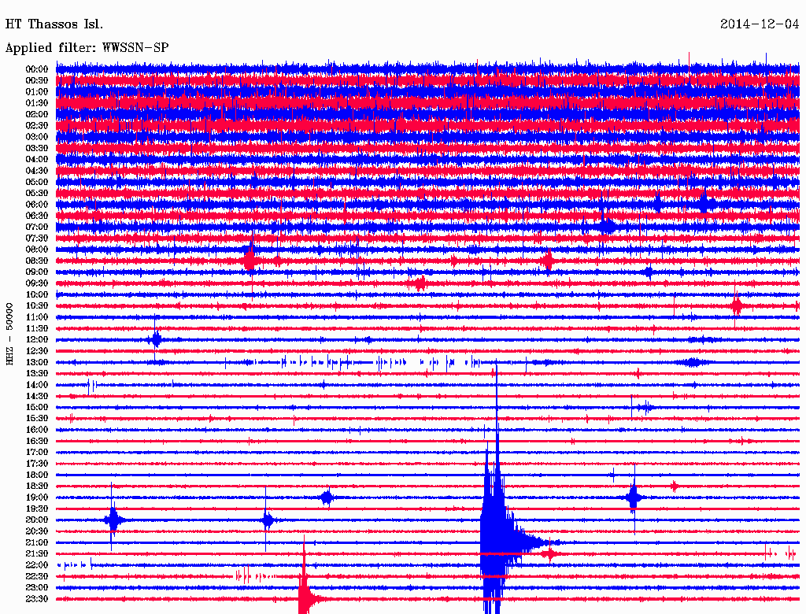
Task: Click the 21:00 time label
Action: [37, 542]
